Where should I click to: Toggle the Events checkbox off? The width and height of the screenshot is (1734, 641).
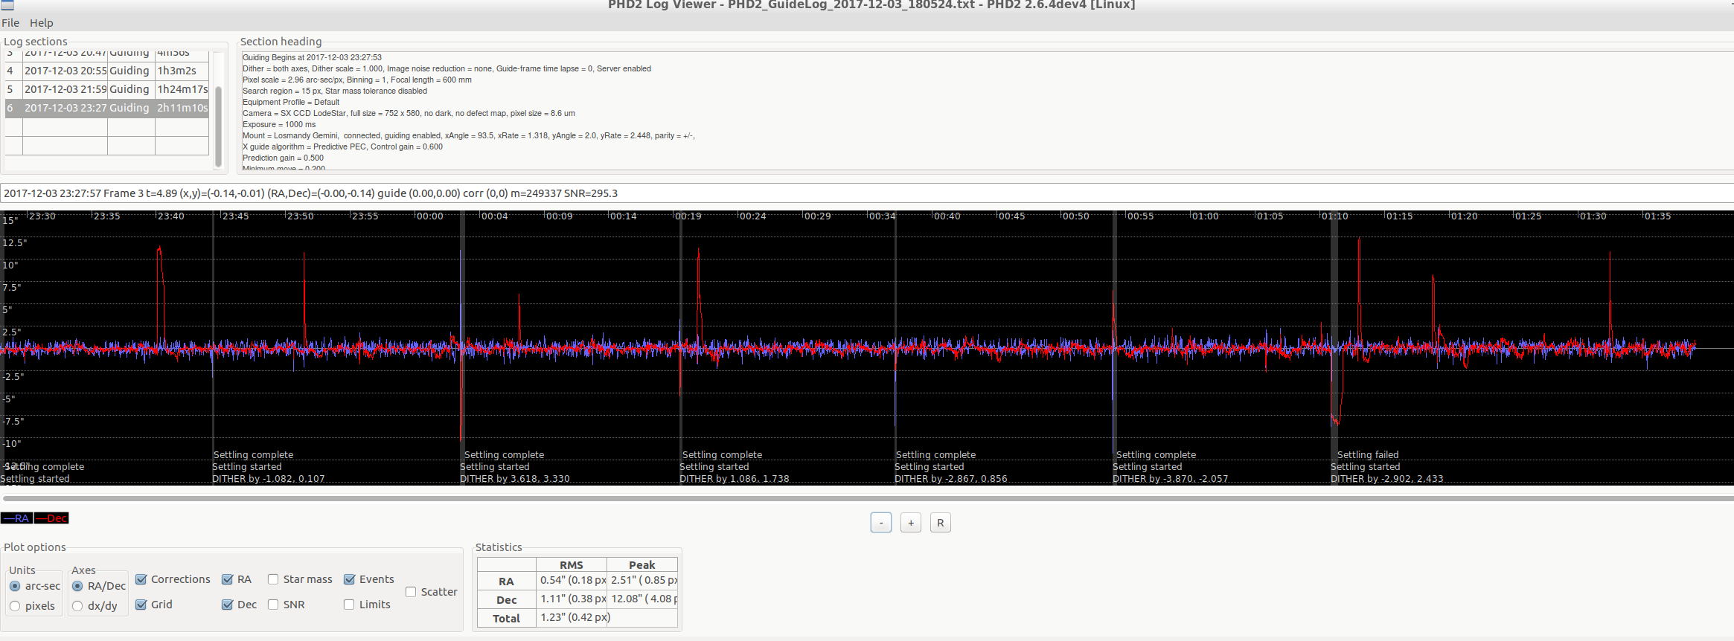click(x=349, y=579)
